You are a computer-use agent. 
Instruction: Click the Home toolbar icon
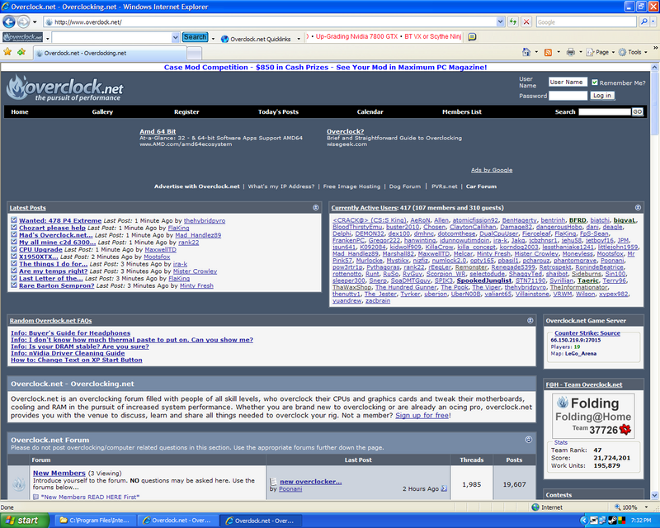pyautogui.click(x=526, y=52)
